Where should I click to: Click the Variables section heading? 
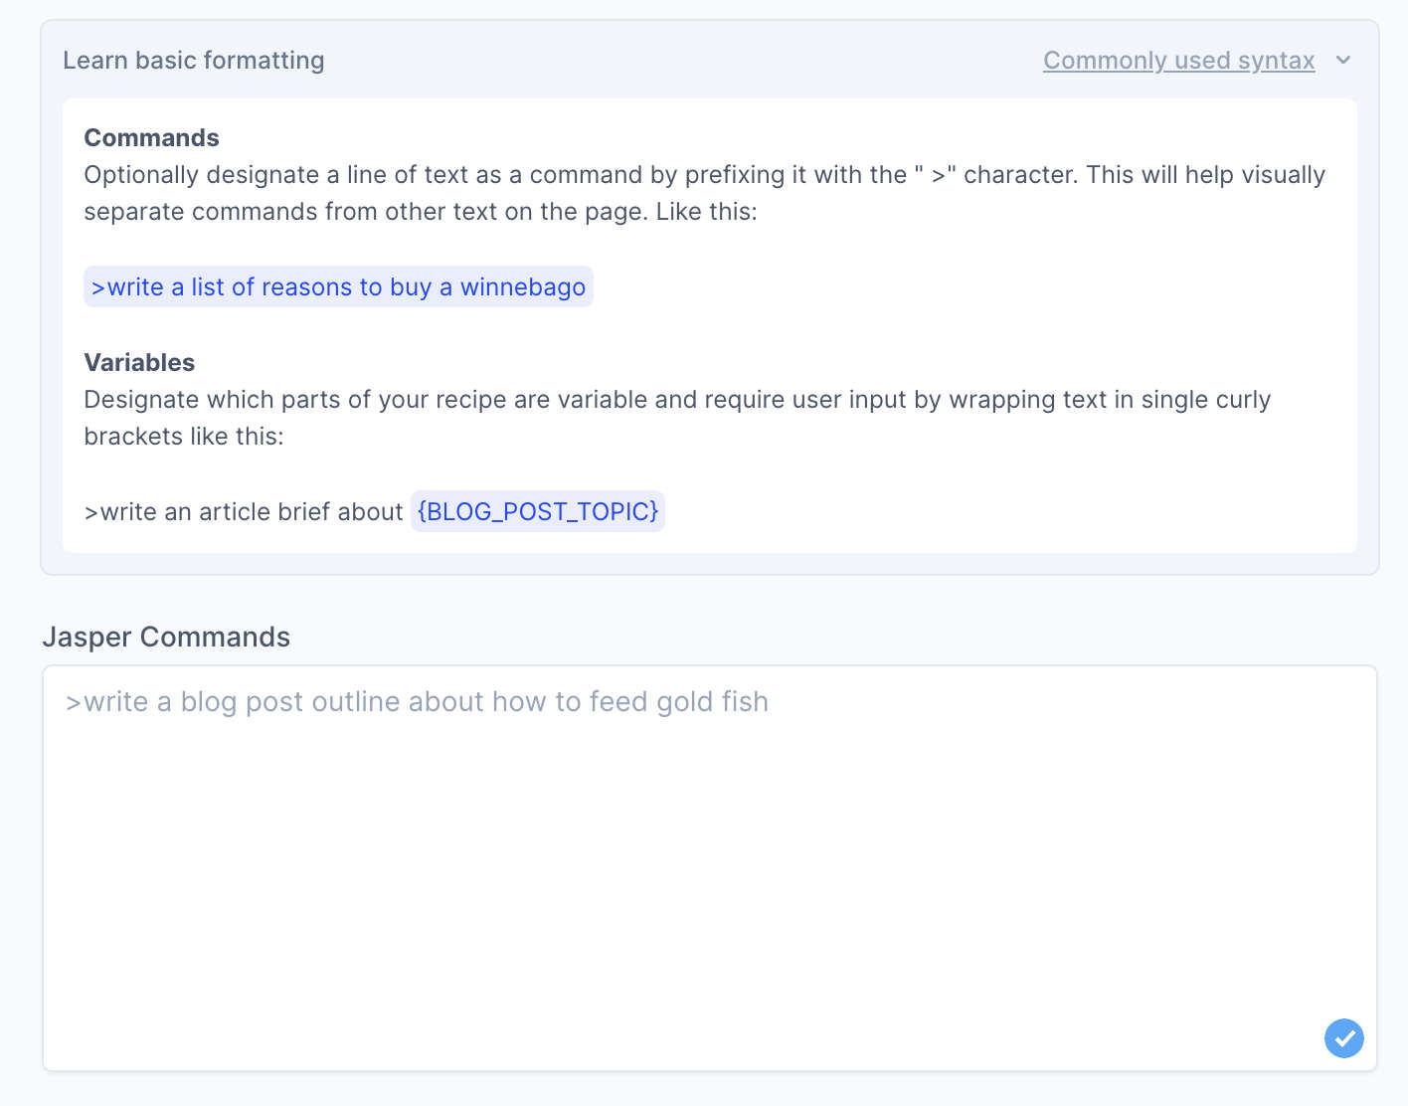pyautogui.click(x=139, y=363)
